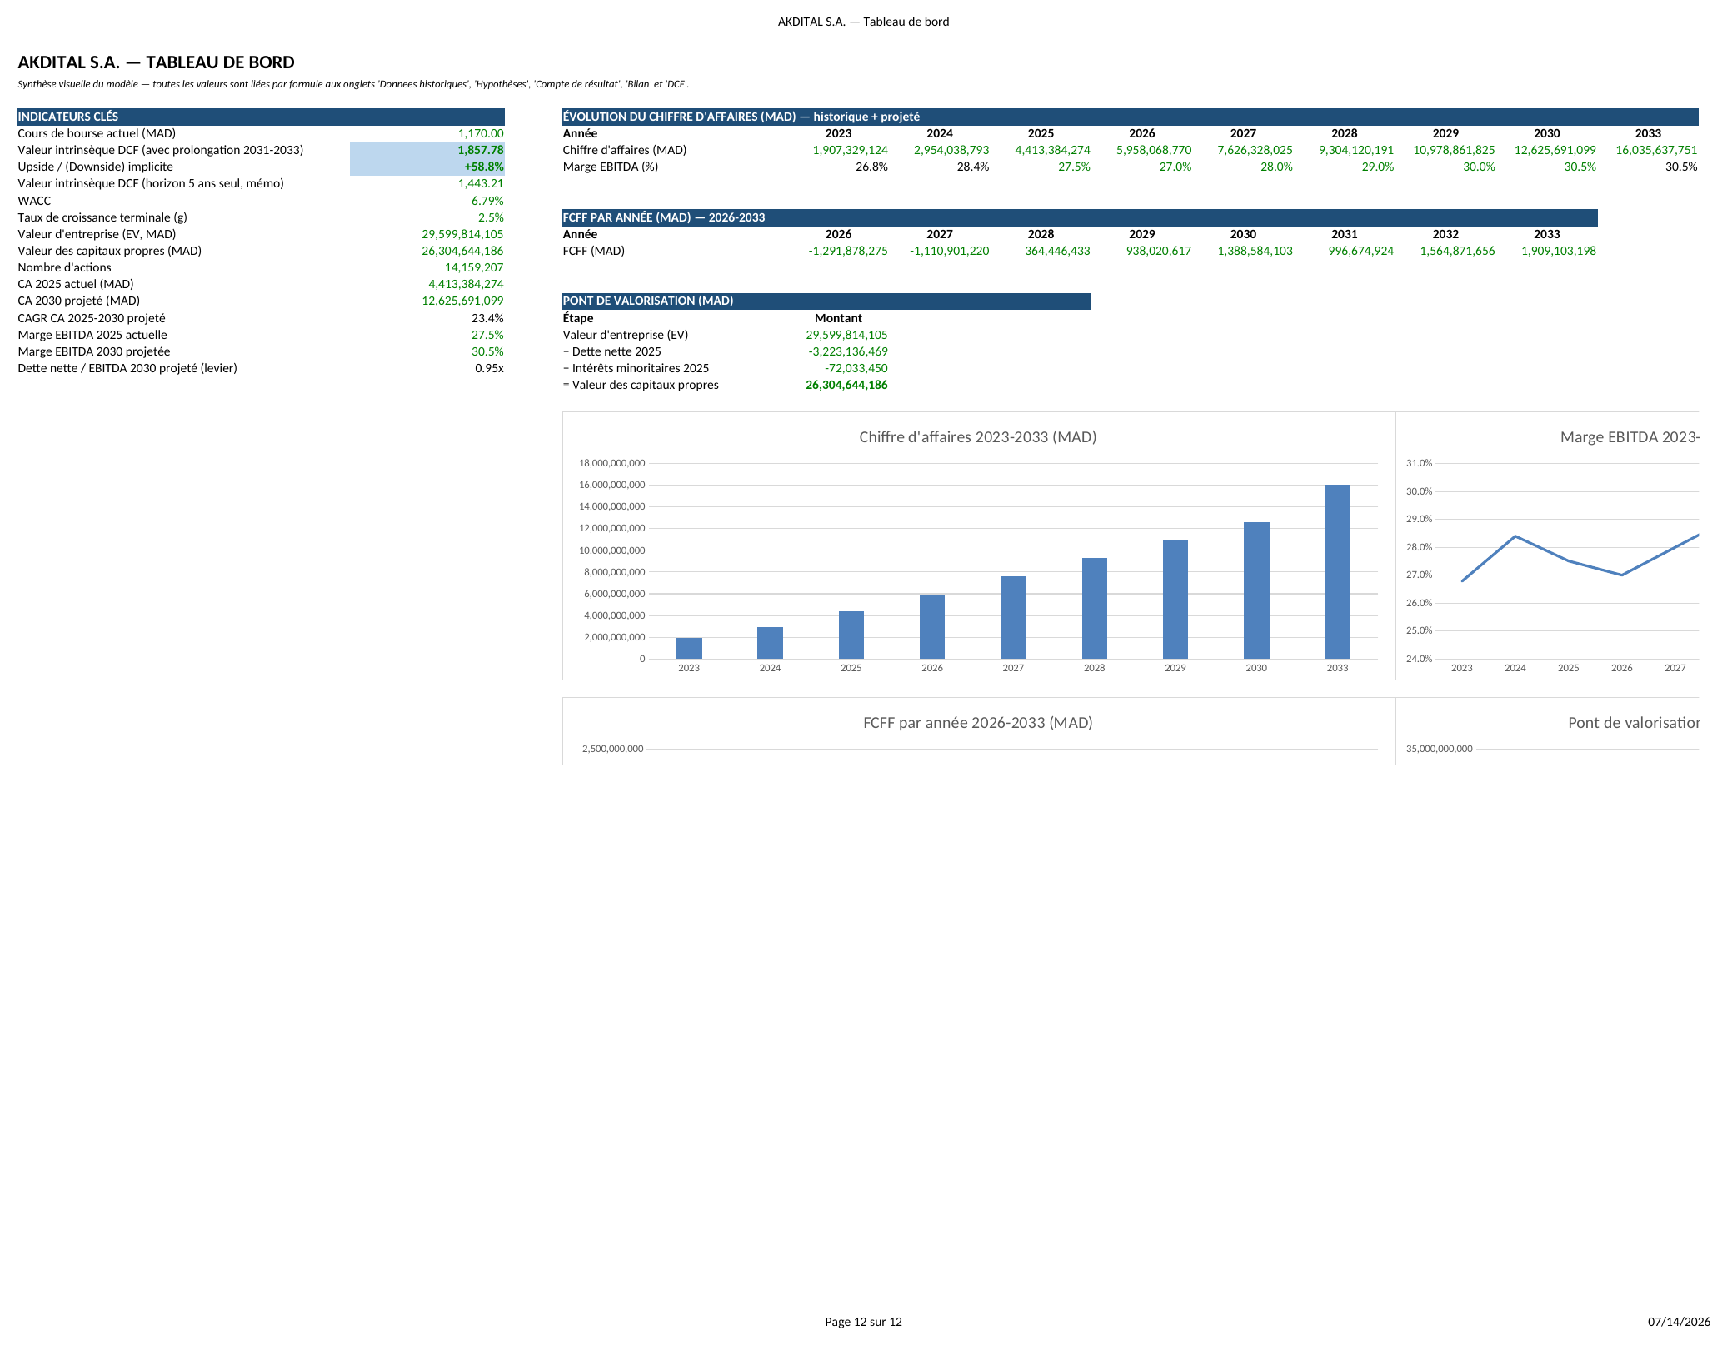Select the 'Montant' column heading
This screenshot has width=1727, height=1345.
[x=838, y=318]
